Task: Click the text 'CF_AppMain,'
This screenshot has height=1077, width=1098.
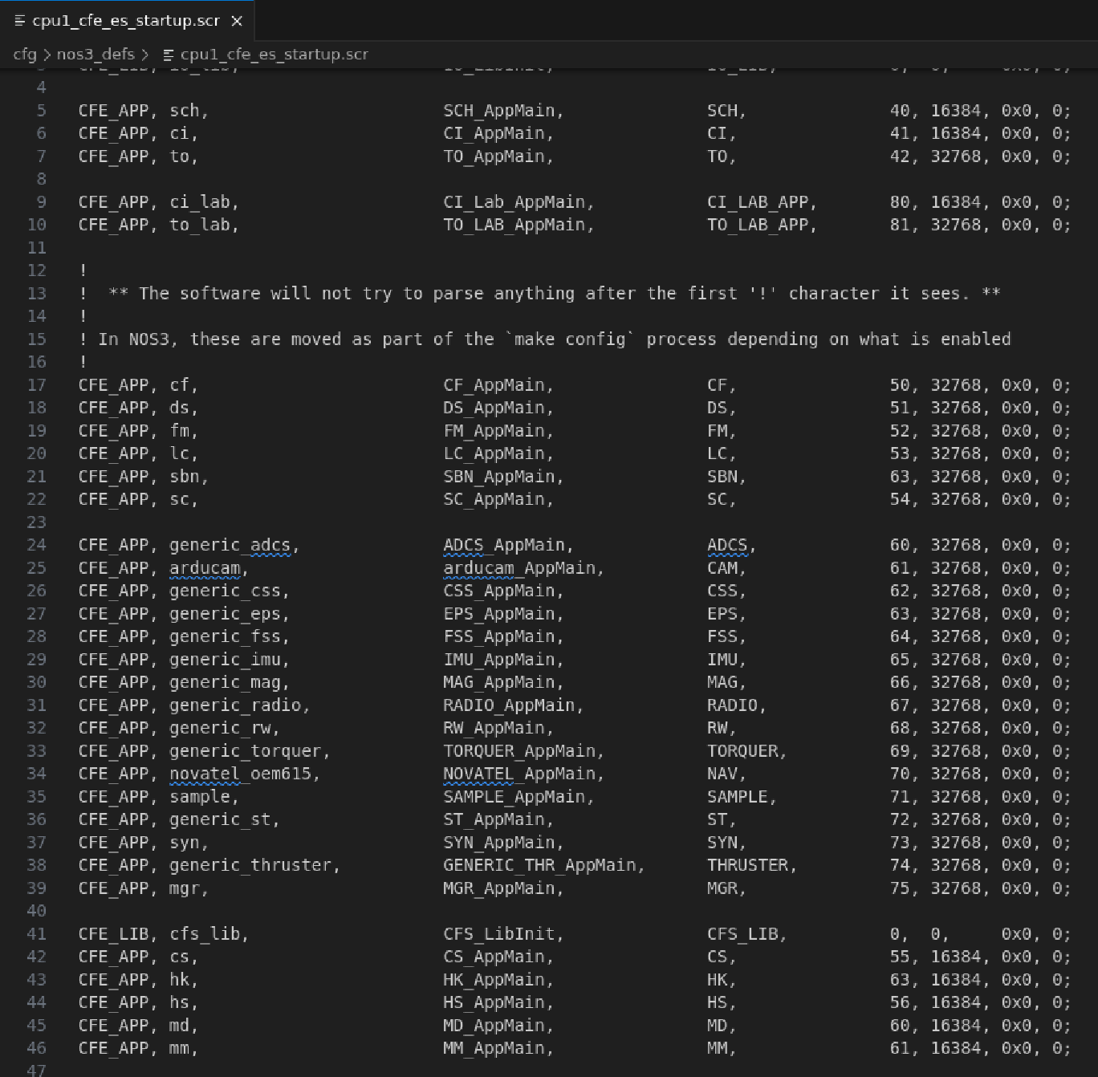Action: tap(498, 385)
